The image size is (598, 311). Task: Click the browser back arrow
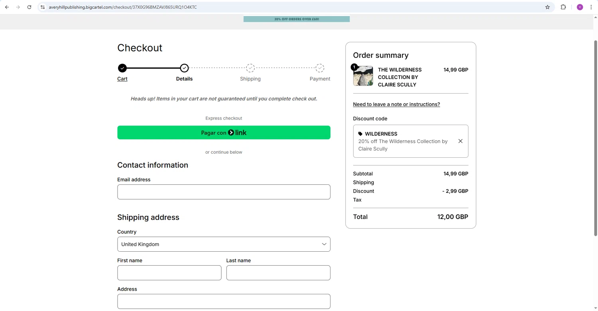(x=7, y=7)
